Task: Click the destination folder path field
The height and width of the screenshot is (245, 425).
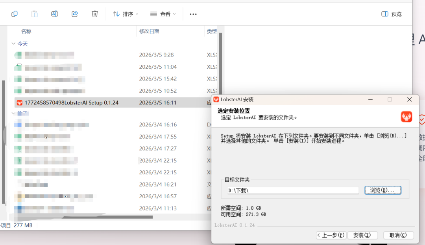Action: 293,190
